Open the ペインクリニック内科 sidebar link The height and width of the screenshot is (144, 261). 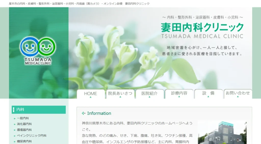click(x=32, y=136)
